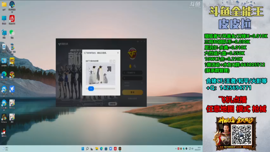Image resolution: width=270 pixels, height=152 pixels.
Task: Click the yellow 登录 login button
Action: 132,92
